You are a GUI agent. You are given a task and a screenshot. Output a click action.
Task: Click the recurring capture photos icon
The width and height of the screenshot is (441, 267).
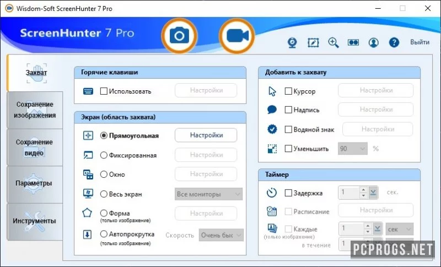272,228
